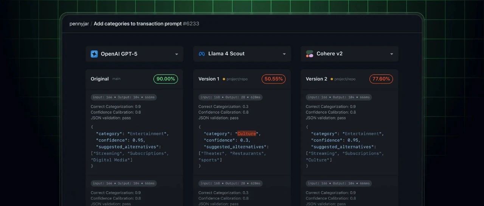The width and height of the screenshot is (484, 206).
Task: Click the OpenAI GPT-5 sparkle icon
Action: coord(94,54)
